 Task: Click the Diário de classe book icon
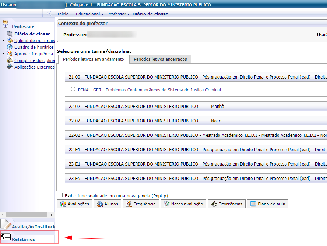pos(10,34)
